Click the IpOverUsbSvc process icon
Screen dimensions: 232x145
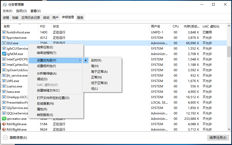click(4, 70)
